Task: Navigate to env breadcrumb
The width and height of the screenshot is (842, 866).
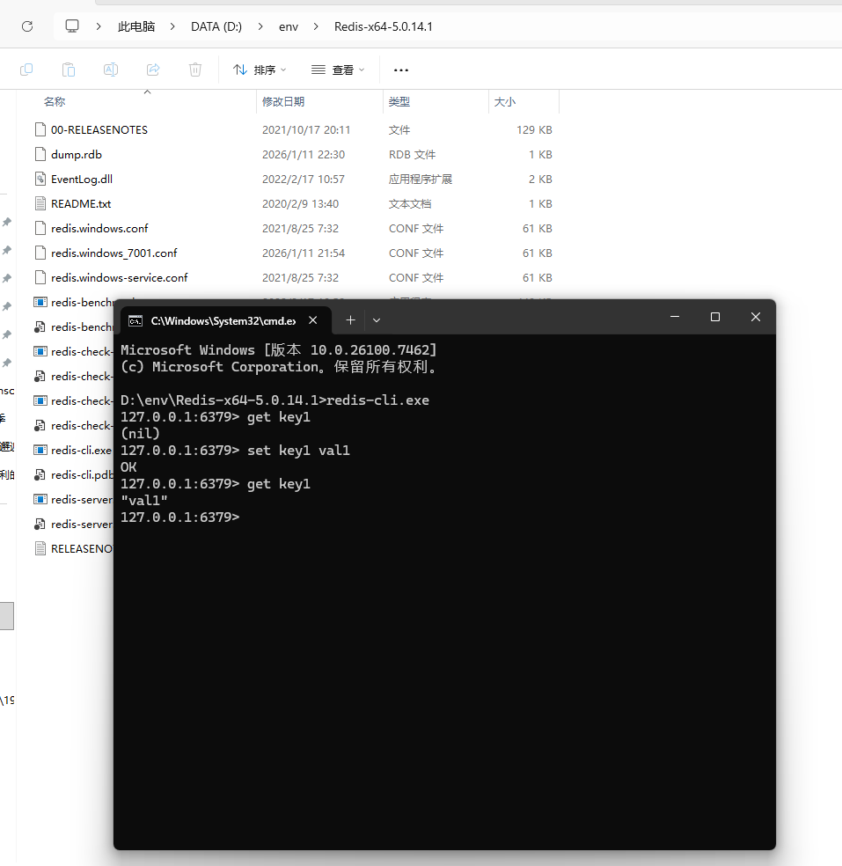Action: point(289,26)
